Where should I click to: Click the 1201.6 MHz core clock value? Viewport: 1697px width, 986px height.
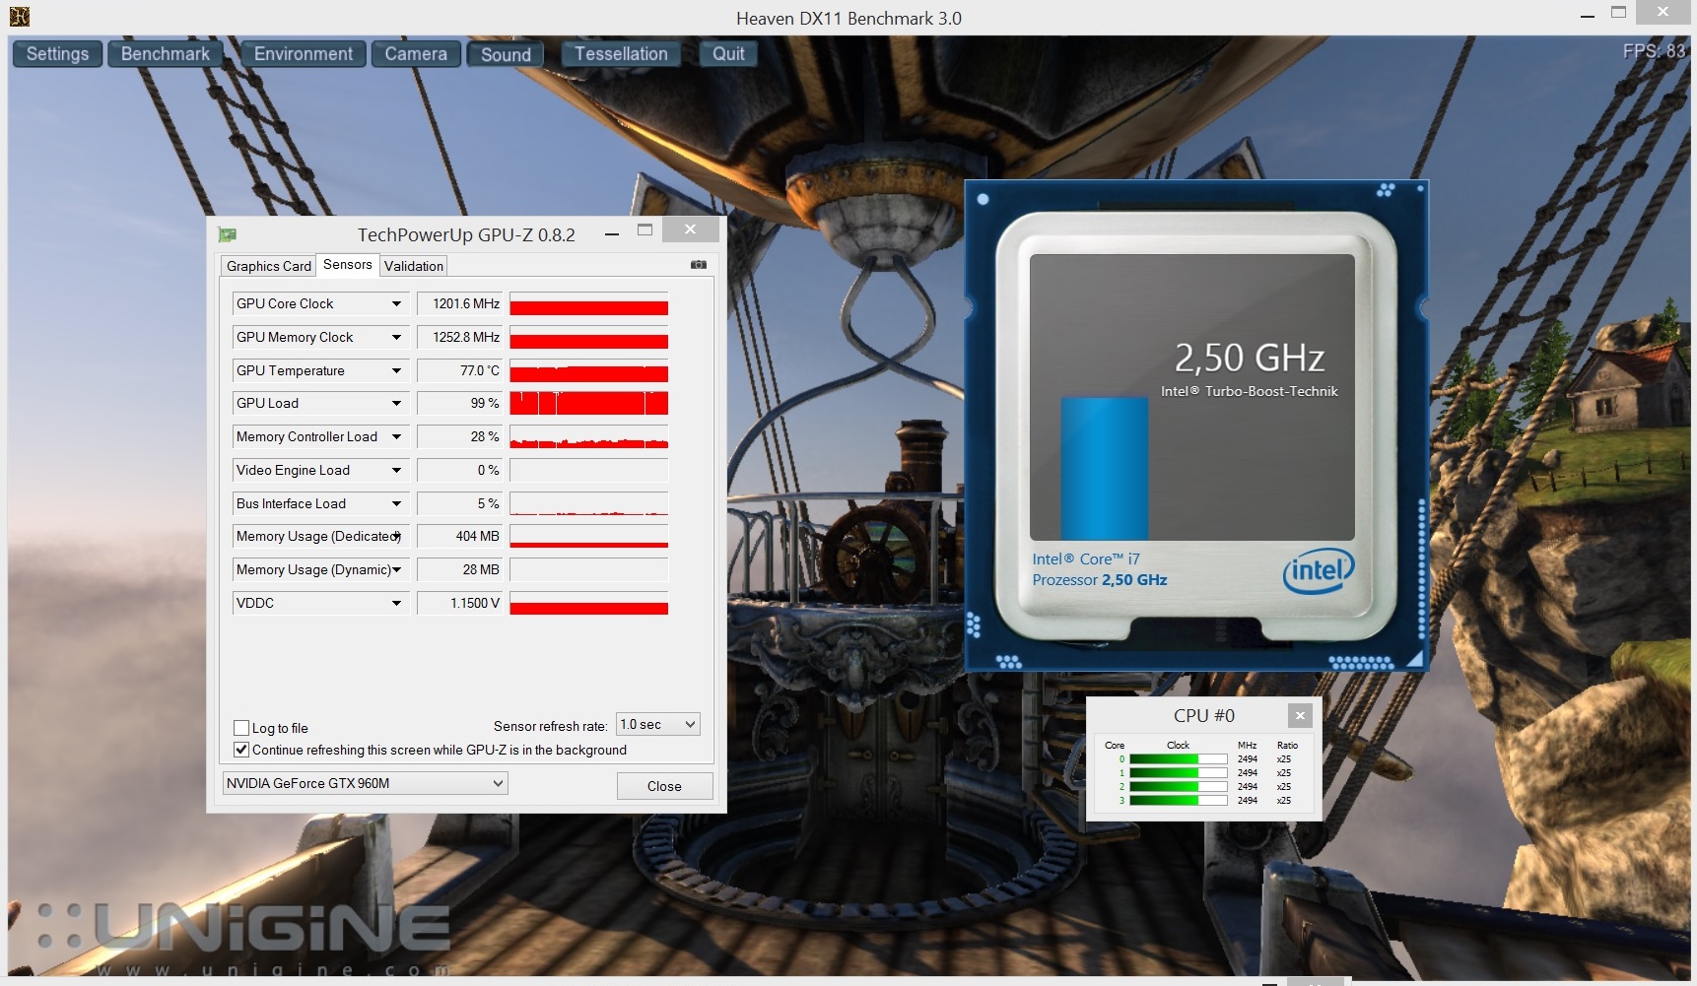pos(460,303)
